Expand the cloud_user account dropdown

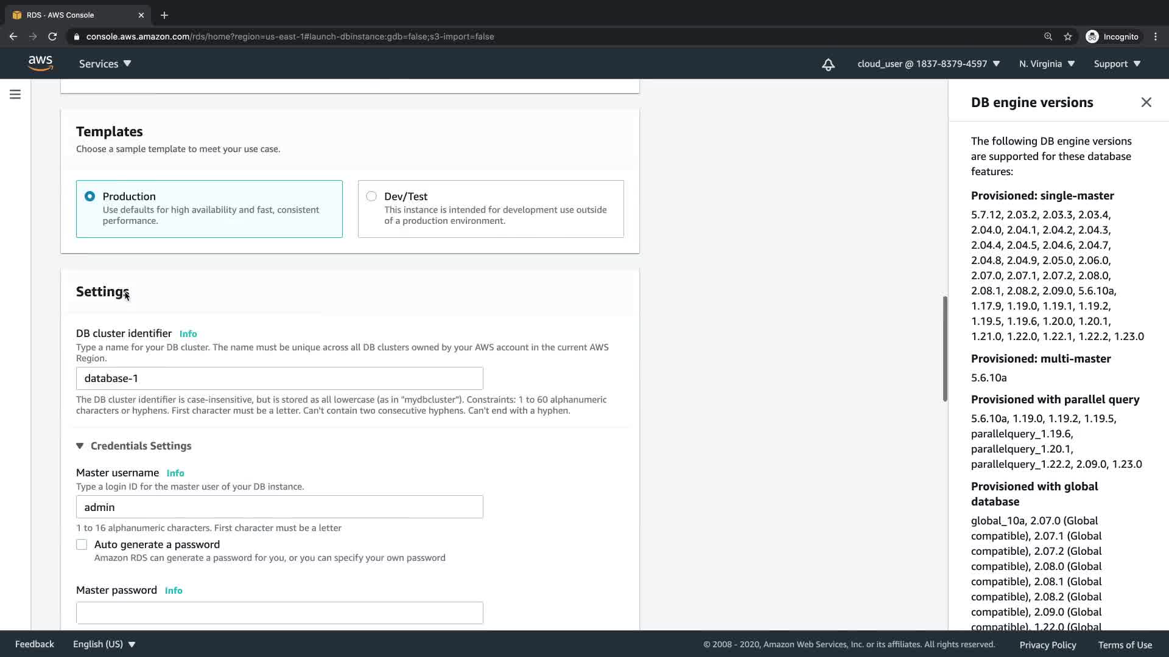(928, 64)
